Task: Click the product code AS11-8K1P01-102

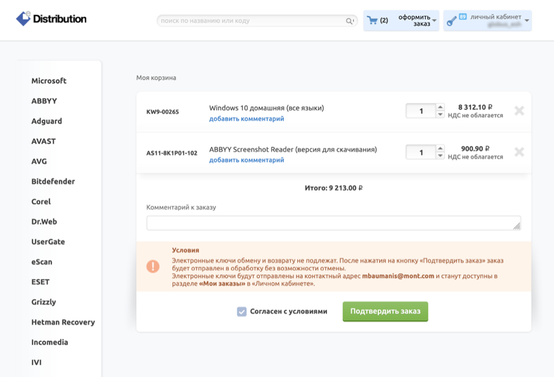Action: (x=172, y=153)
